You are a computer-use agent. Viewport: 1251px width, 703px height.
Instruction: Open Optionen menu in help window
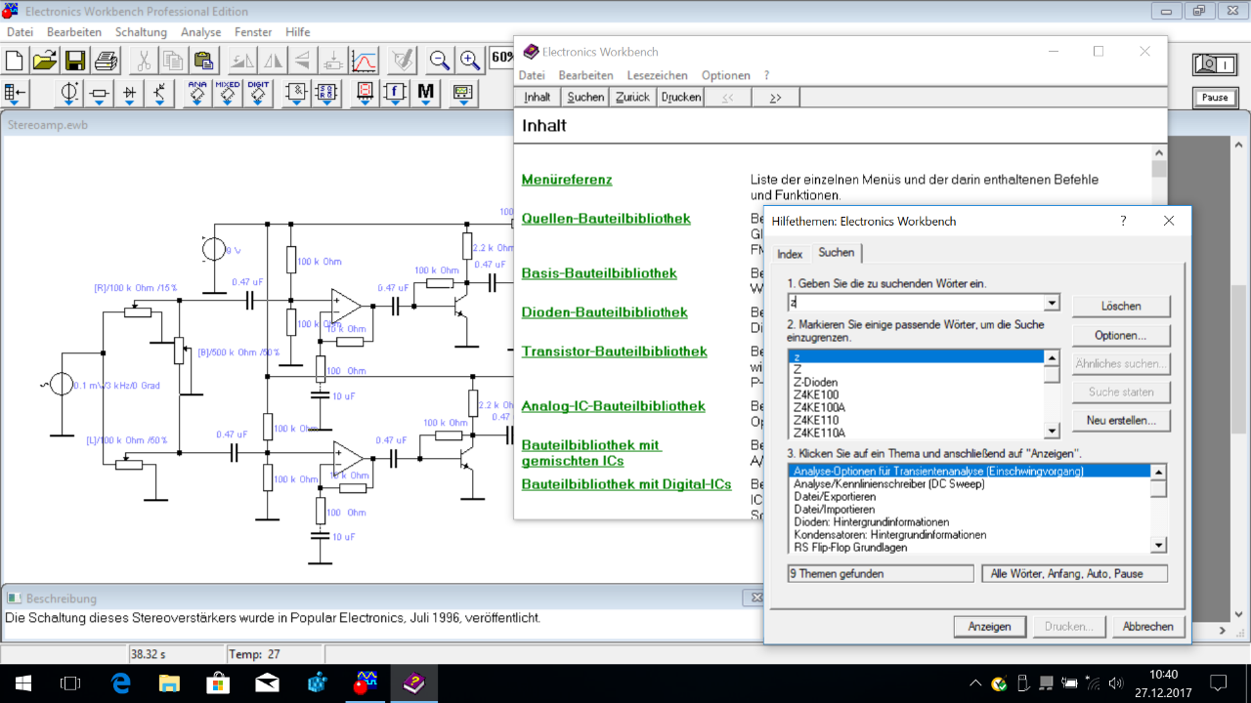pos(726,75)
